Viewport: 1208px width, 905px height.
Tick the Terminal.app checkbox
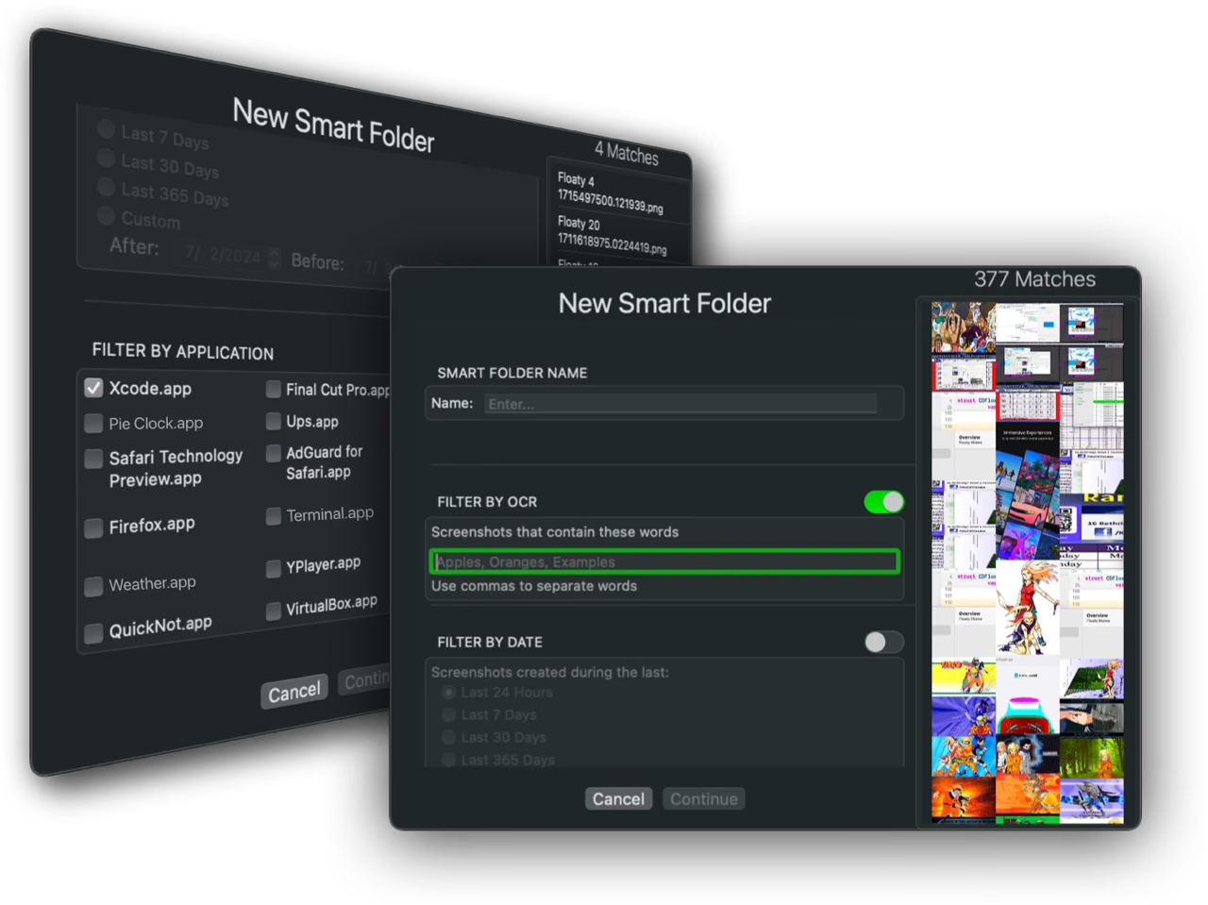(274, 516)
